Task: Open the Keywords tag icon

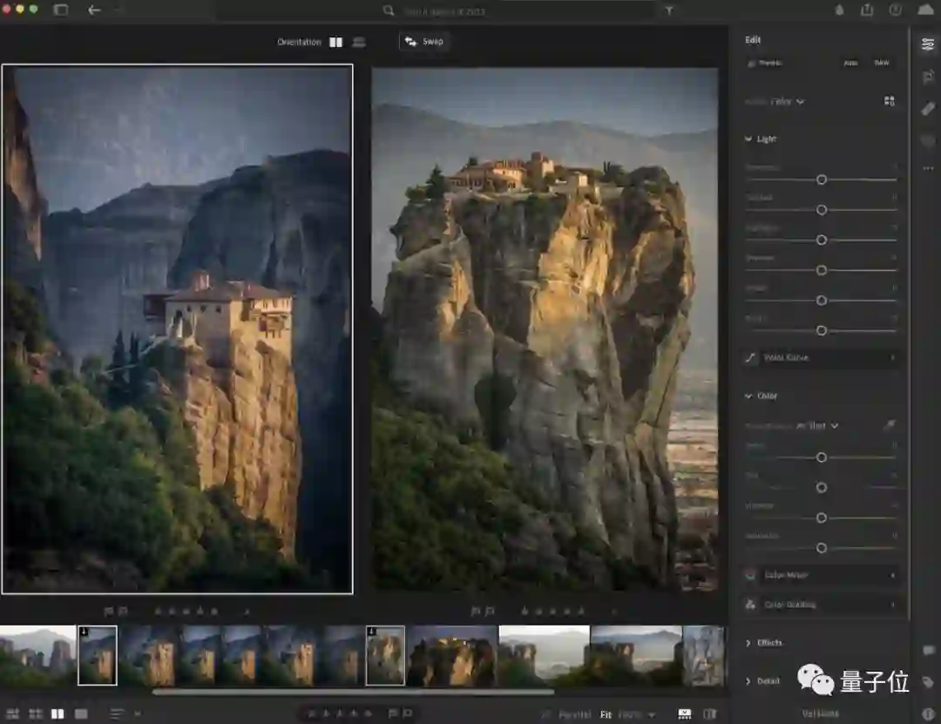Action: (927, 682)
